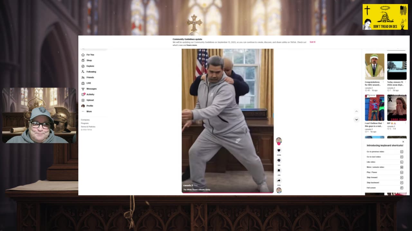Click the sound avatar below share
Viewport: 412px width, 231px height.
tap(279, 190)
